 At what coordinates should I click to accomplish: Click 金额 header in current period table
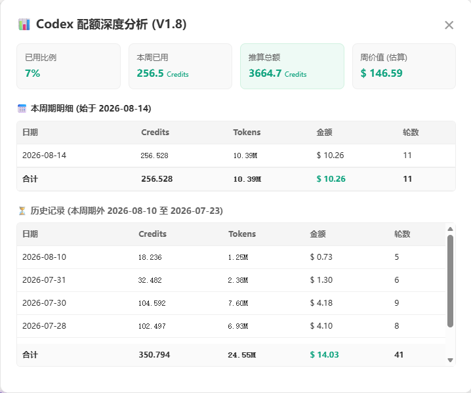[324, 132]
